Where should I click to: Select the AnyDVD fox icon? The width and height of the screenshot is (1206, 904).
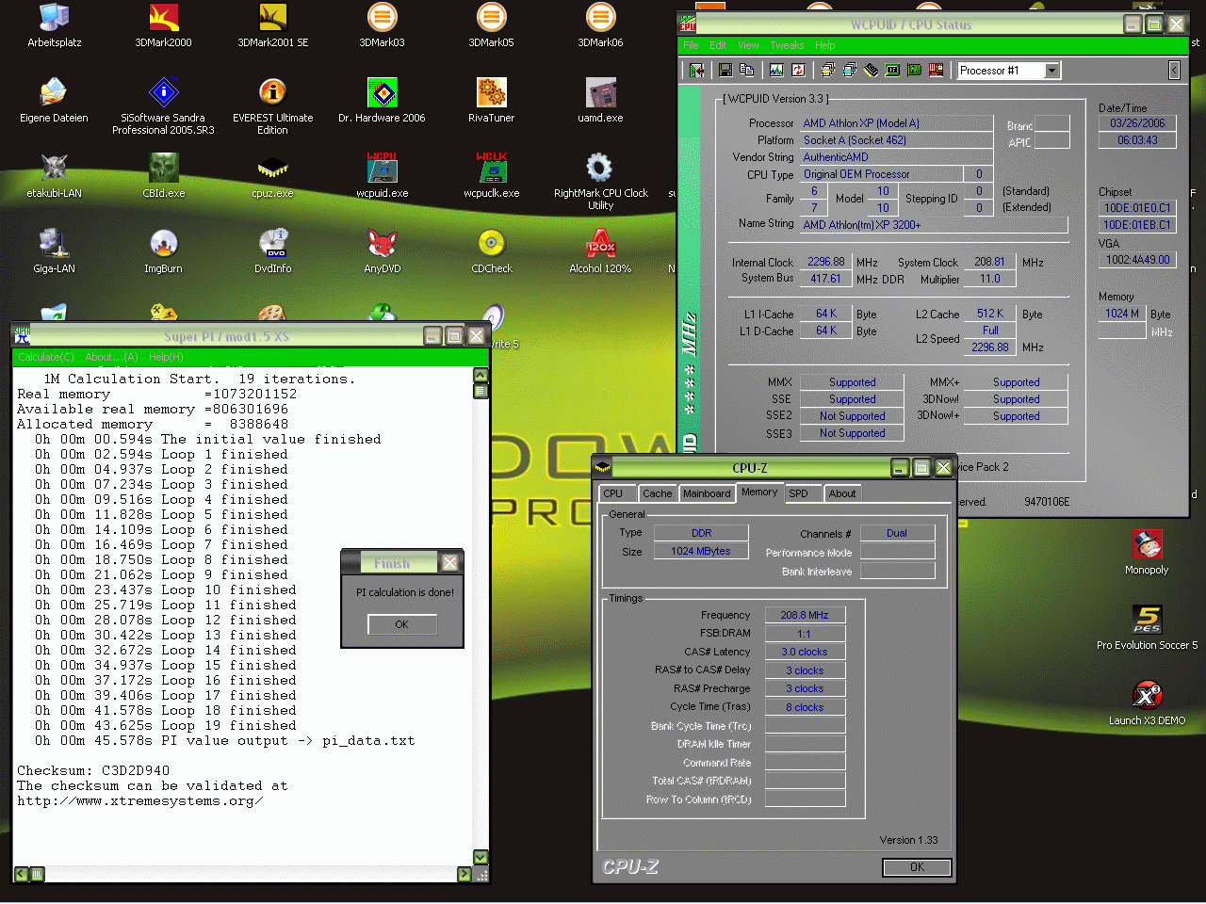[x=382, y=251]
